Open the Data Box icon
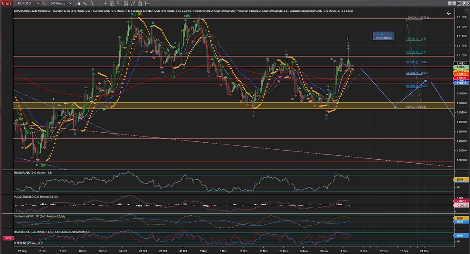Image resolution: width=470 pixels, height=254 pixels. (x=113, y=3)
